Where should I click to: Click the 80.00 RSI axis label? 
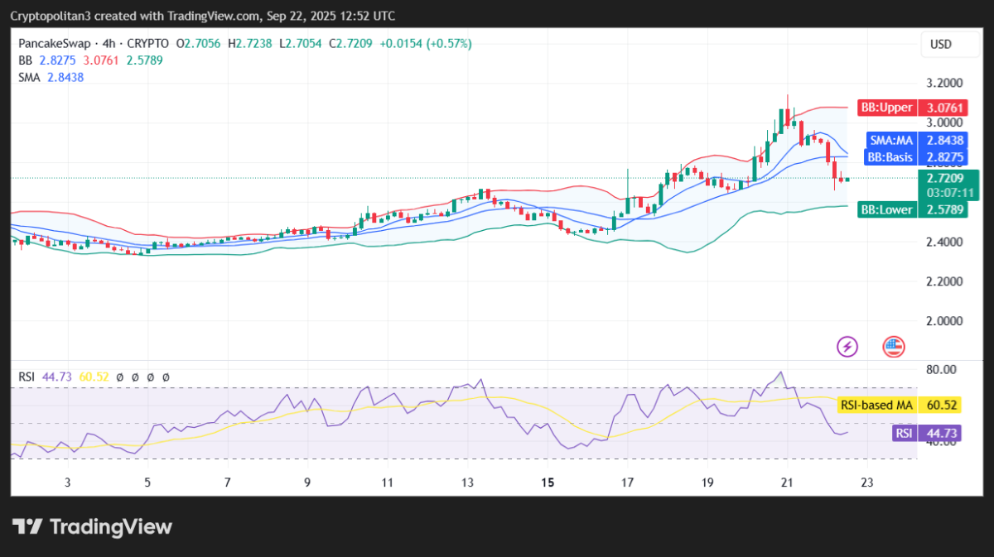point(942,369)
